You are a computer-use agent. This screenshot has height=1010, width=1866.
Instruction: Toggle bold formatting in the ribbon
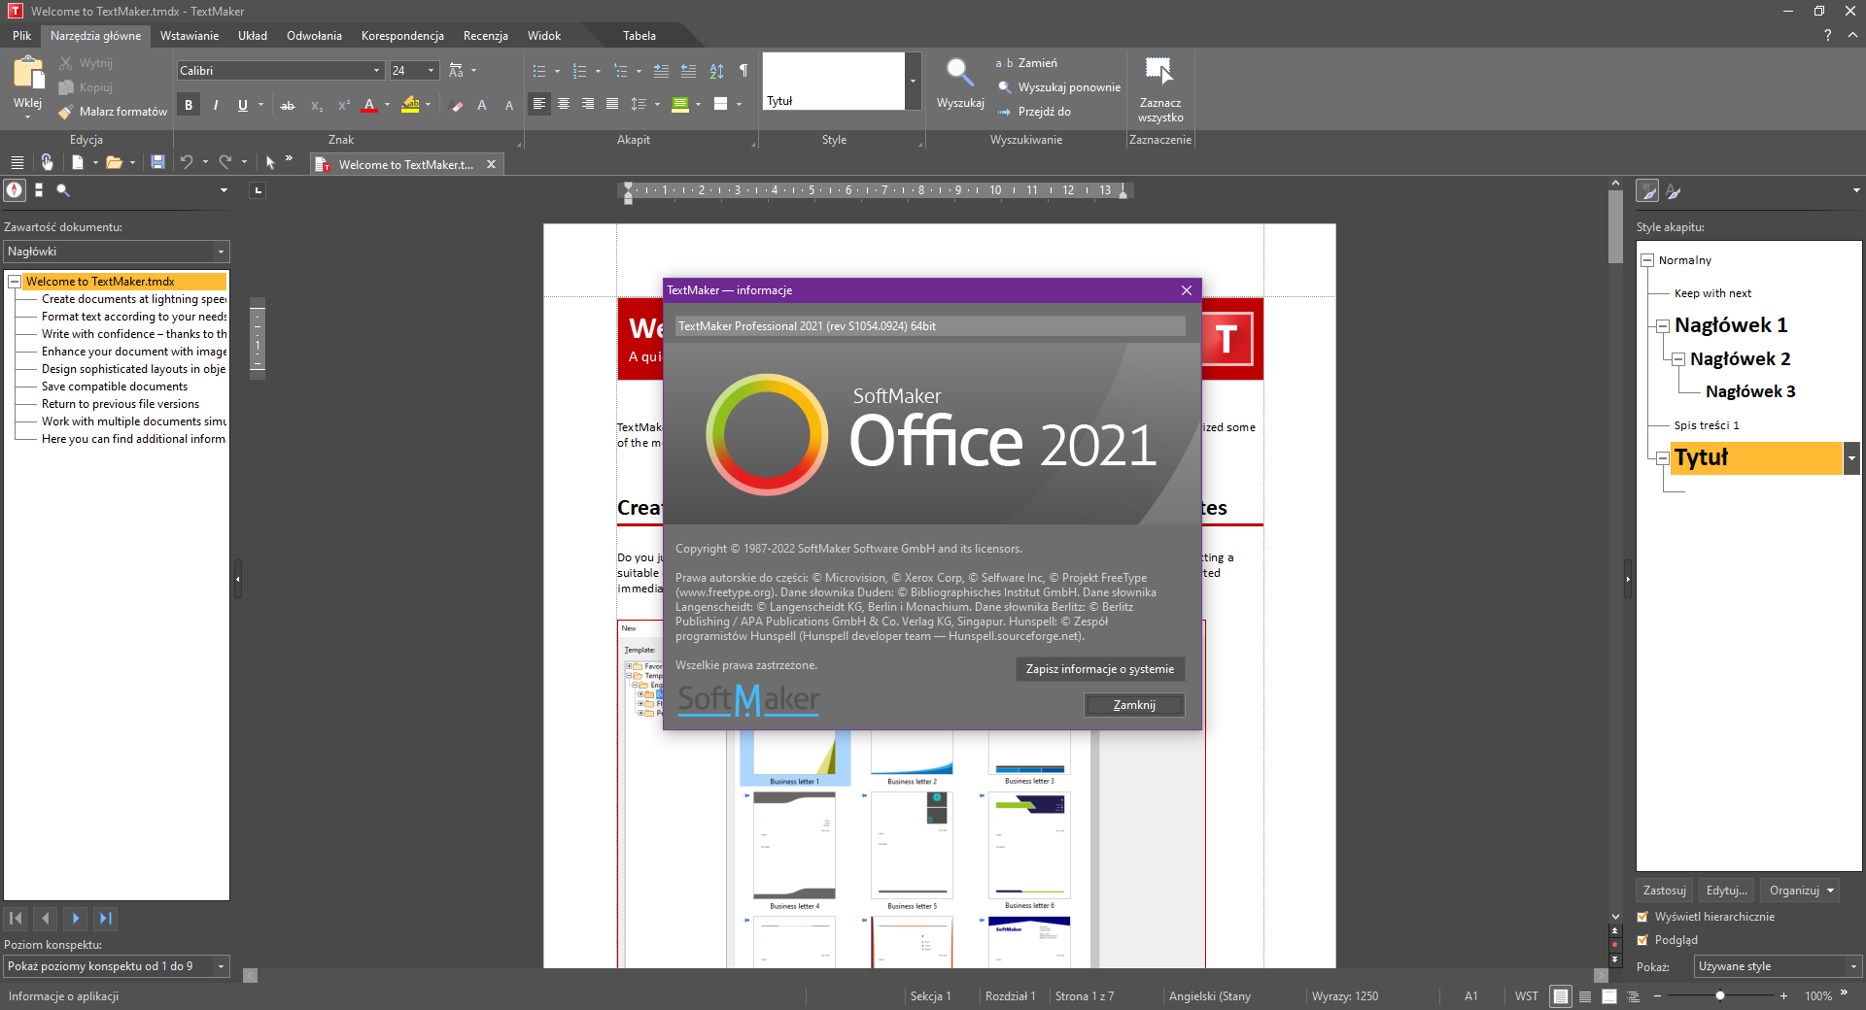click(x=189, y=105)
